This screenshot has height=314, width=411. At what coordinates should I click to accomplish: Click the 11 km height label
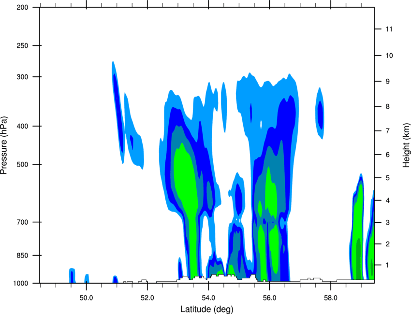[x=389, y=29]
